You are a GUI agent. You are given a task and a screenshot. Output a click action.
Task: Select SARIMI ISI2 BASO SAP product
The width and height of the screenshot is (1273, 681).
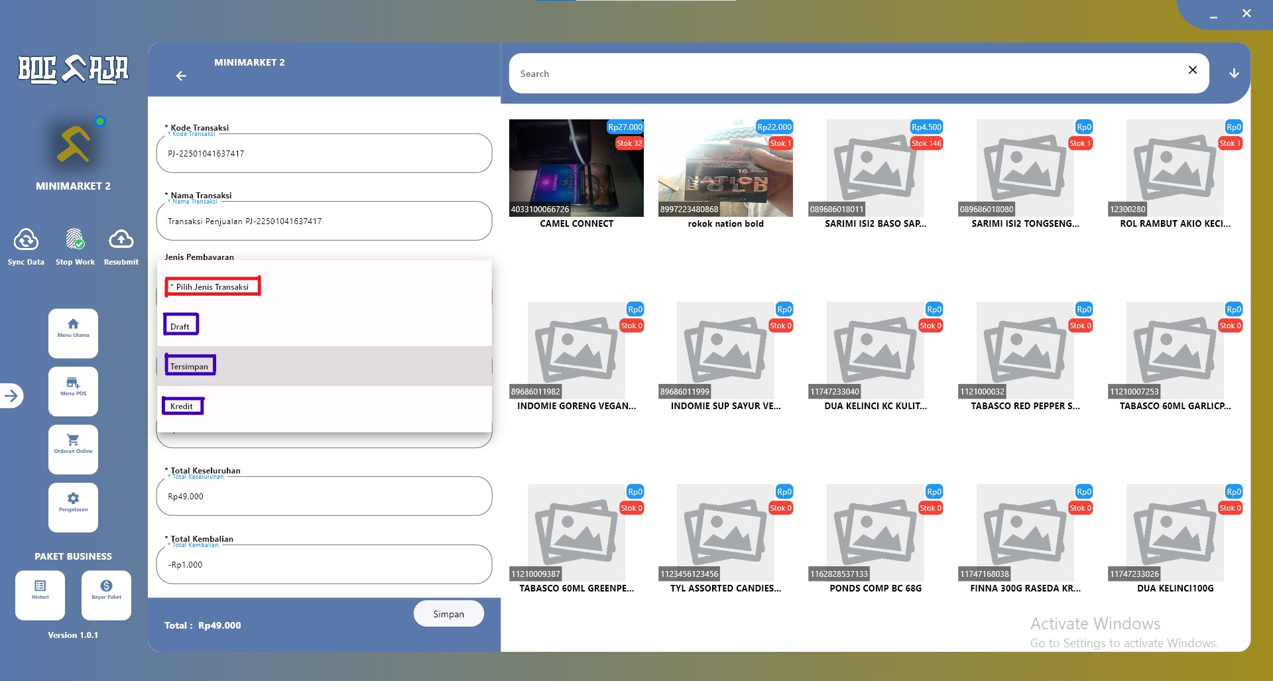[x=875, y=168]
